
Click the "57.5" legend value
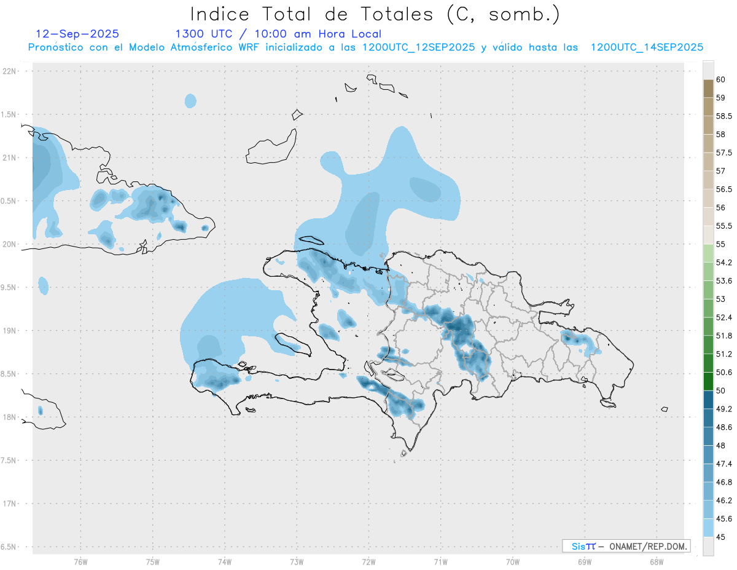pos(723,153)
